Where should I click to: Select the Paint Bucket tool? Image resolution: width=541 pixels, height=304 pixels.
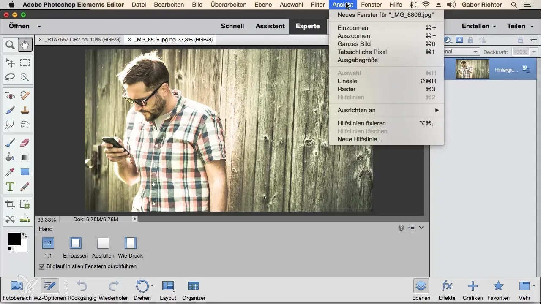10,157
